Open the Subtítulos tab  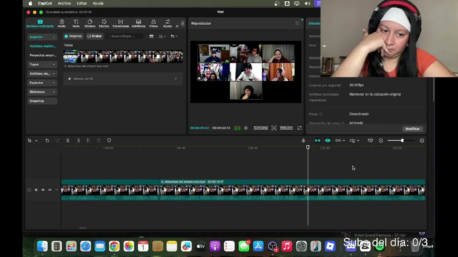(x=138, y=24)
